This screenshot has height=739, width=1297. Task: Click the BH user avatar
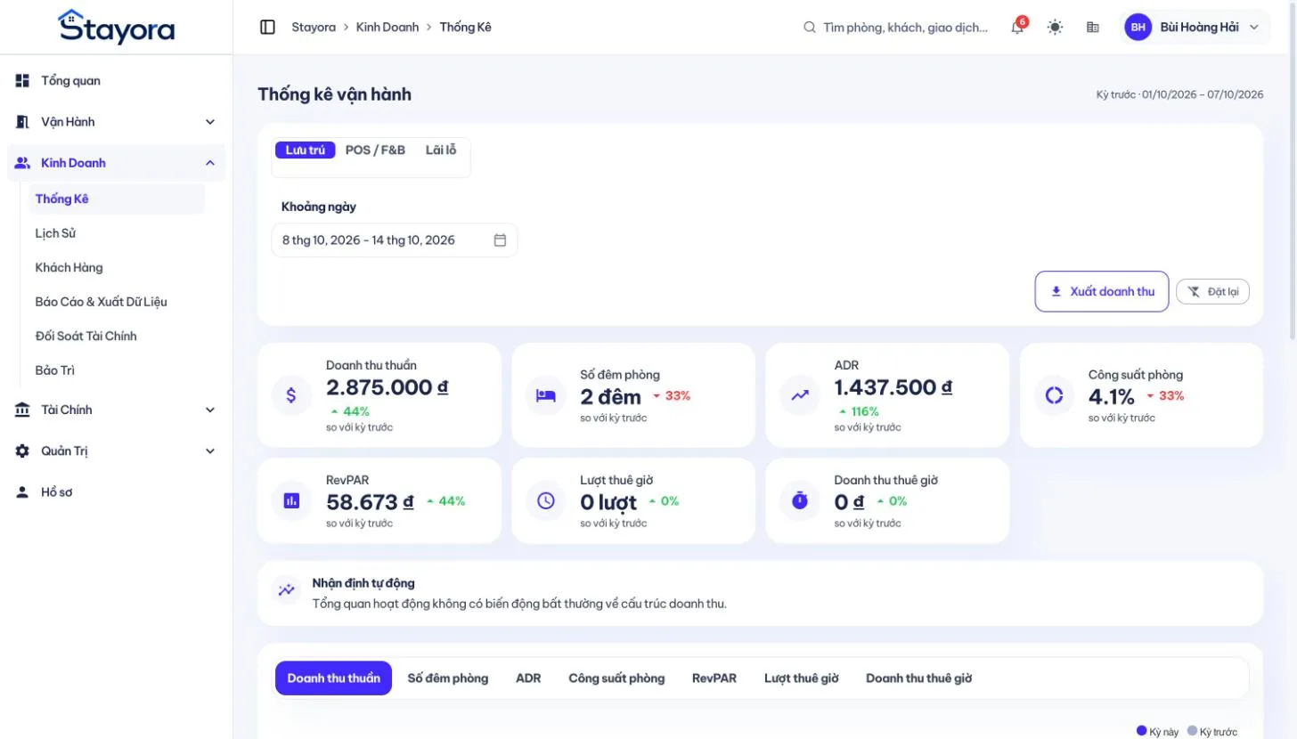pos(1138,27)
